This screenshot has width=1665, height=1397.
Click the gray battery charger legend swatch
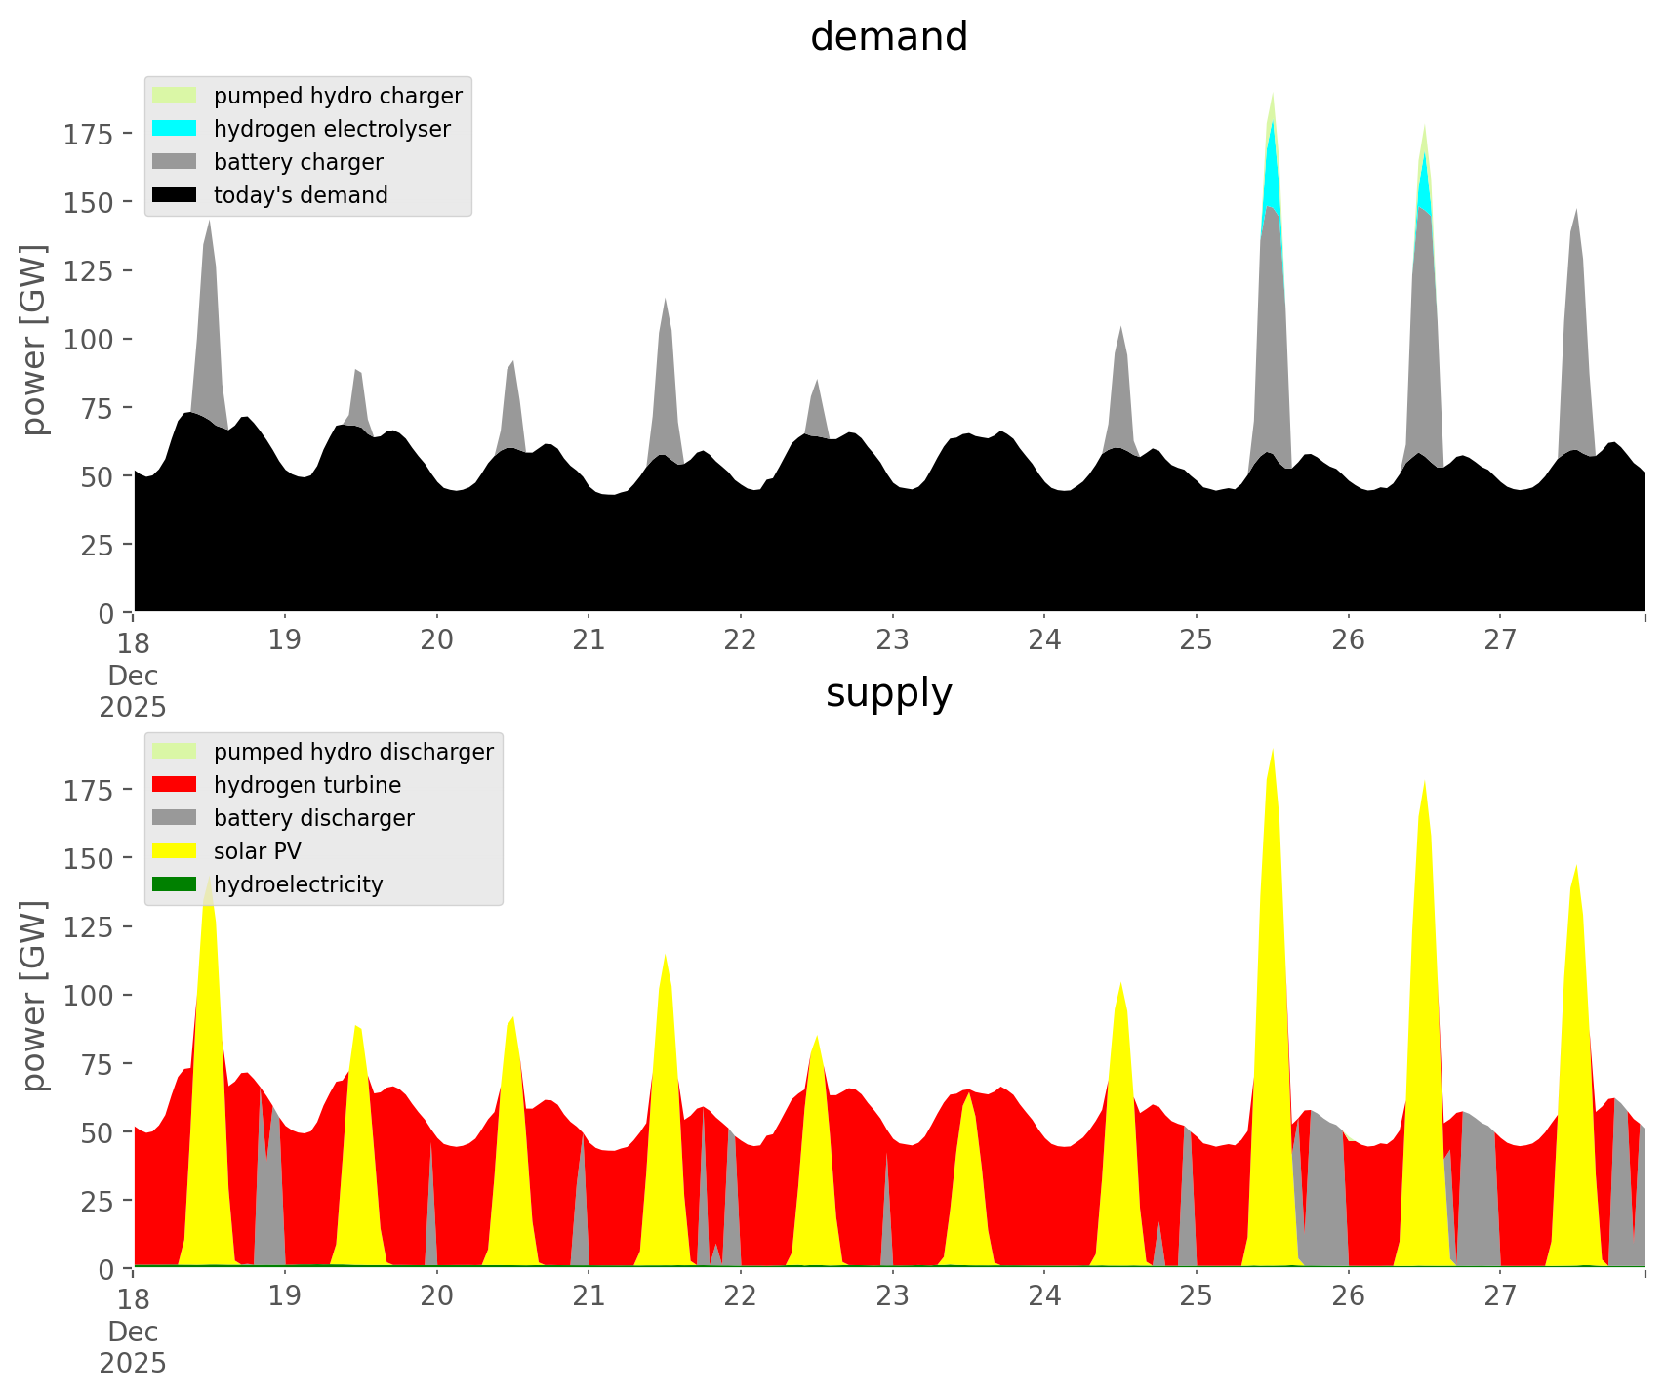point(175,162)
